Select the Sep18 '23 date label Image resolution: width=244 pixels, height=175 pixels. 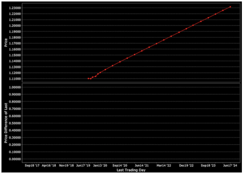tap(208, 165)
